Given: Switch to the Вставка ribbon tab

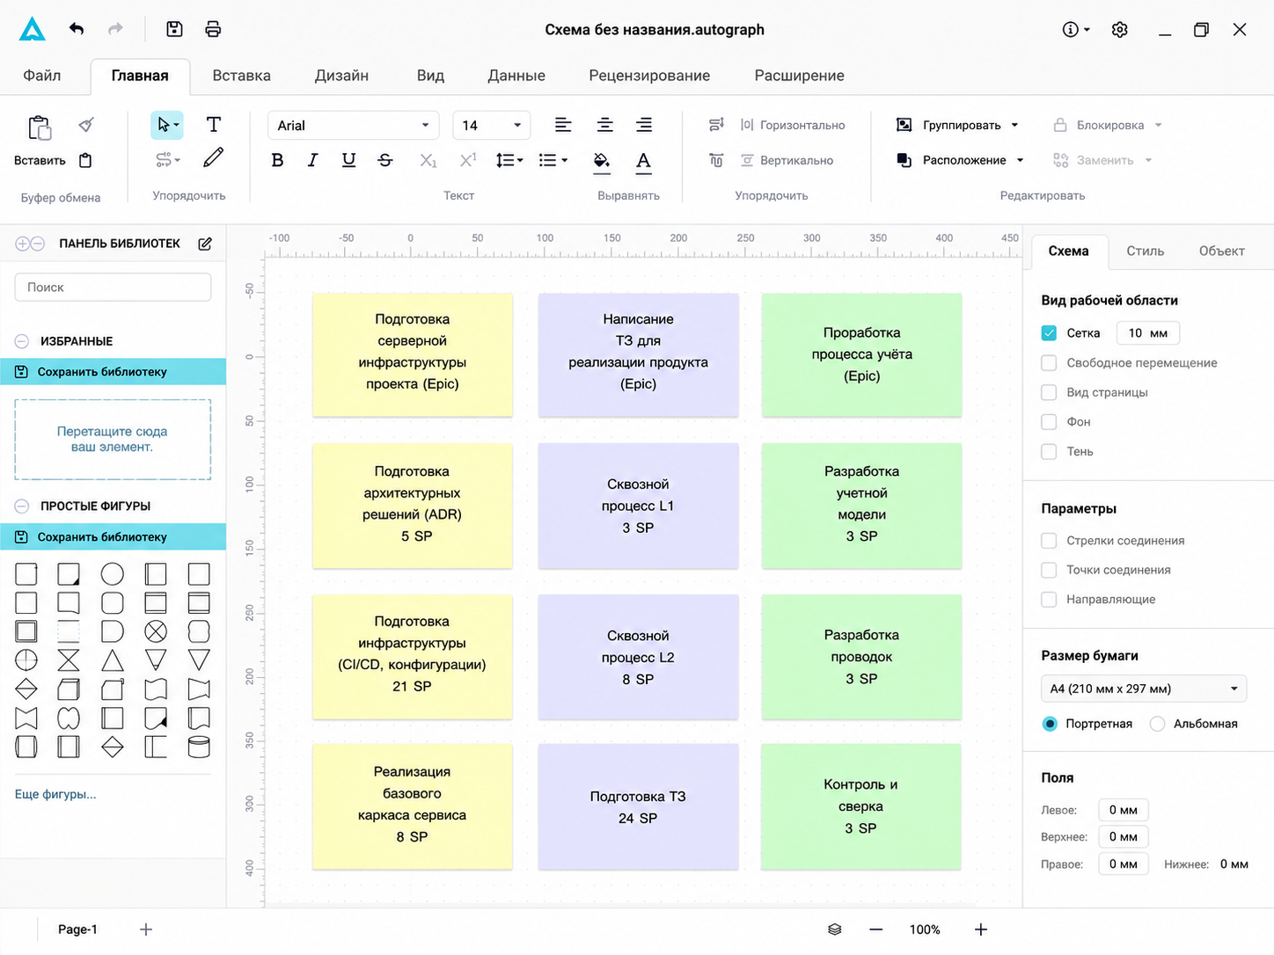Looking at the screenshot, I should [241, 76].
